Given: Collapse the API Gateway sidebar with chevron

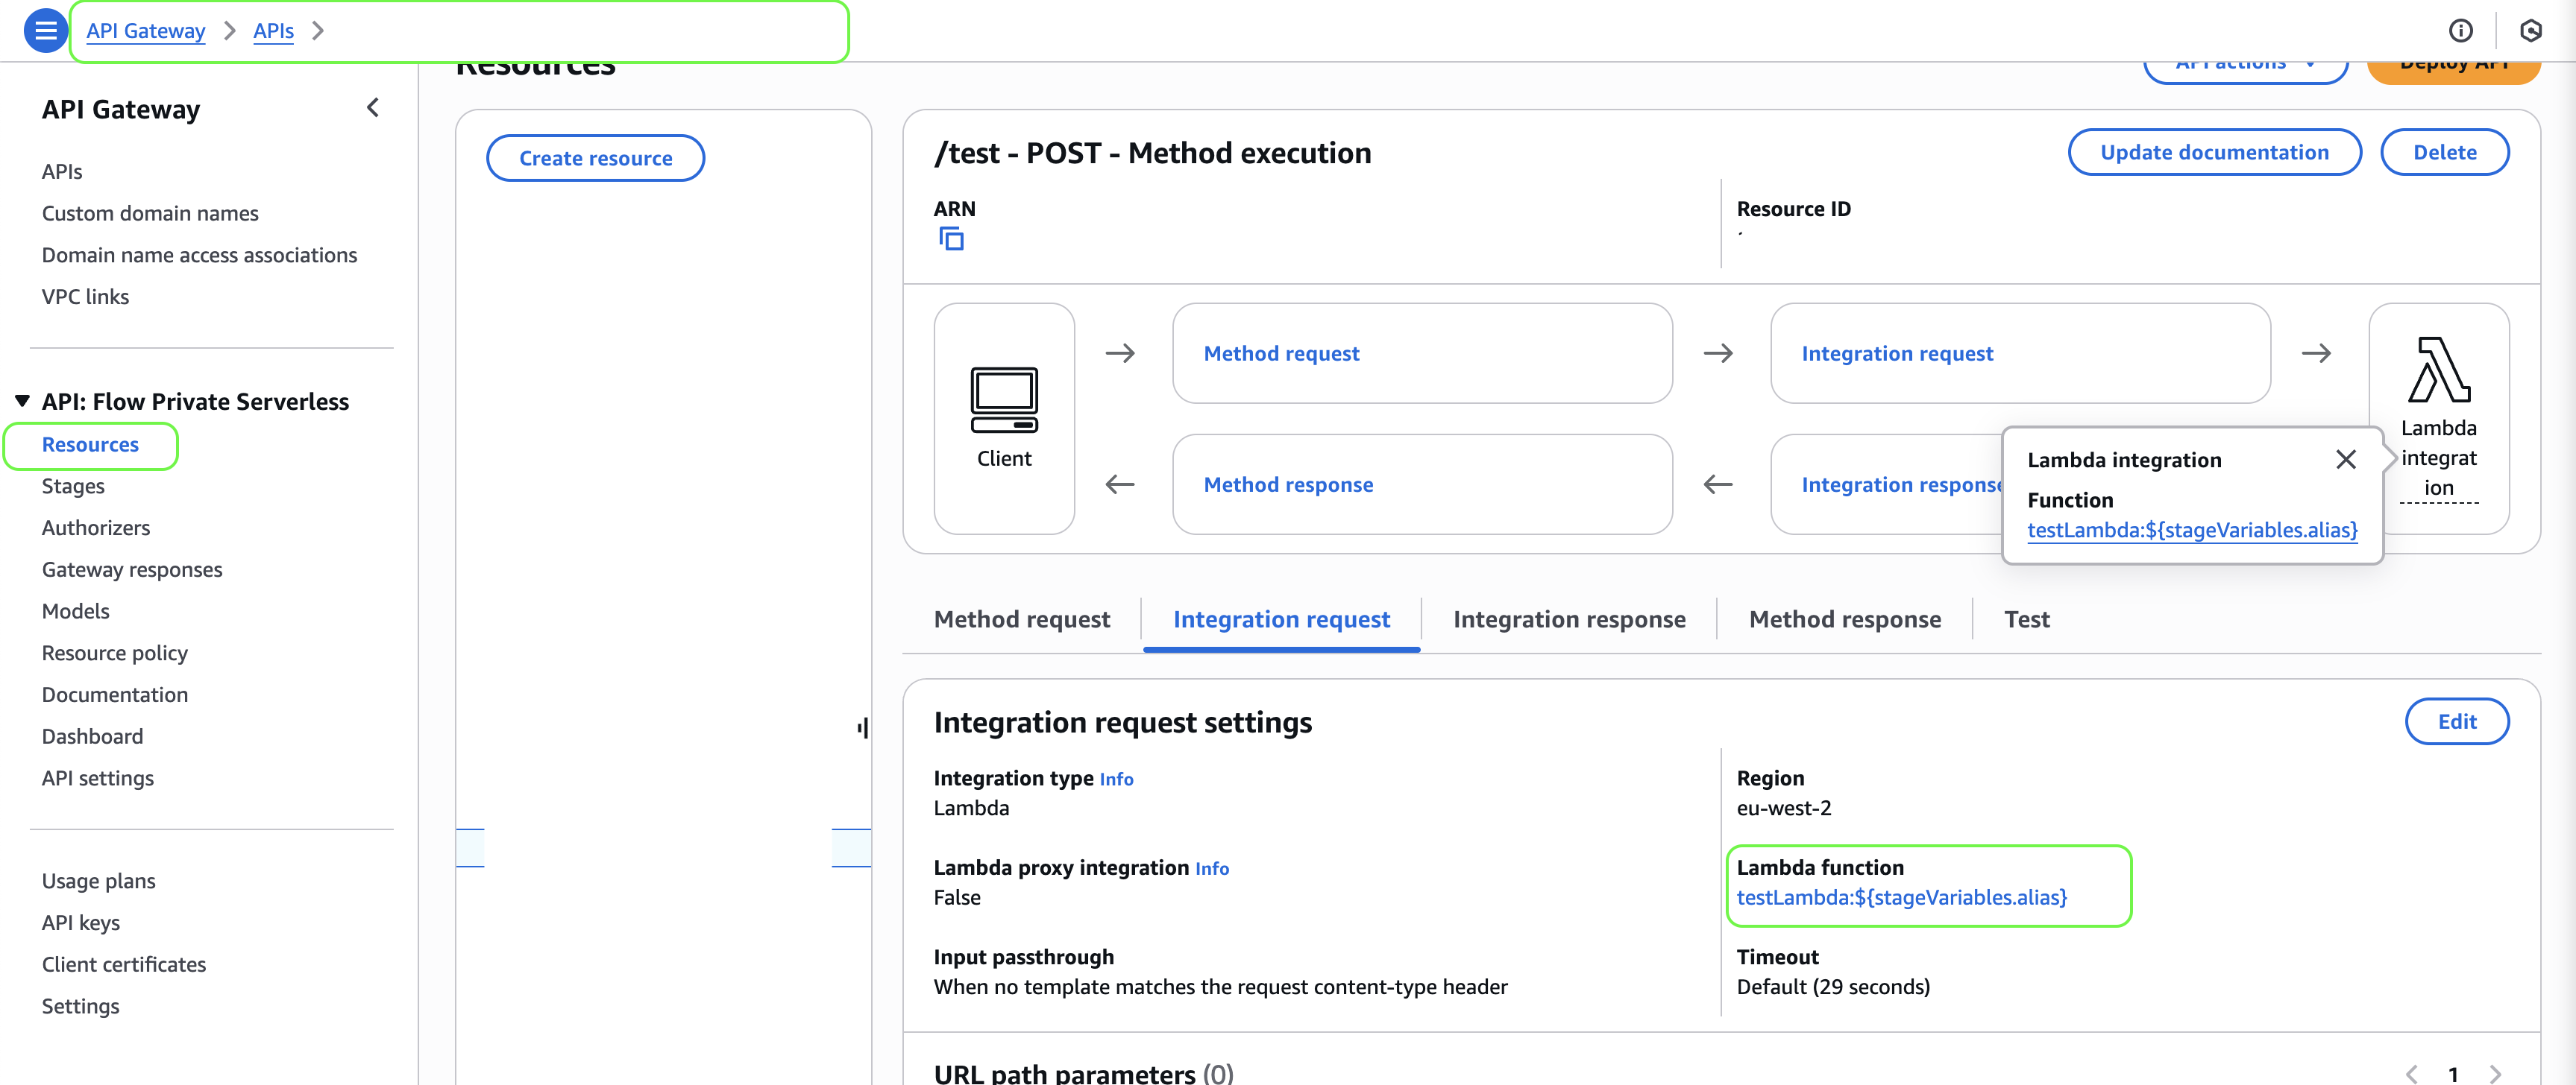Looking at the screenshot, I should (373, 108).
